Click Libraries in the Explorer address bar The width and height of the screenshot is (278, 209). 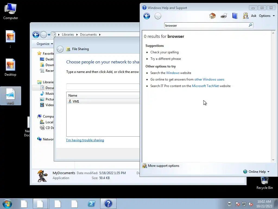(x=68, y=35)
